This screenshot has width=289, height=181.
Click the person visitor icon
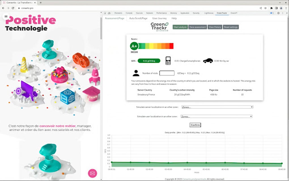[136, 73]
